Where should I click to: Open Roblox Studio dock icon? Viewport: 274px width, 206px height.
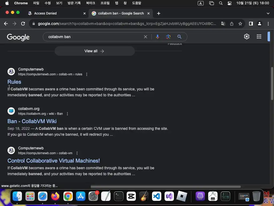coord(182,196)
